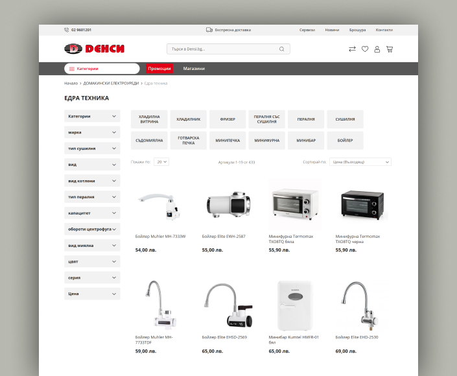Select the МИНИПЕЧКА category
The width and height of the screenshot is (457, 376).
coord(228,141)
